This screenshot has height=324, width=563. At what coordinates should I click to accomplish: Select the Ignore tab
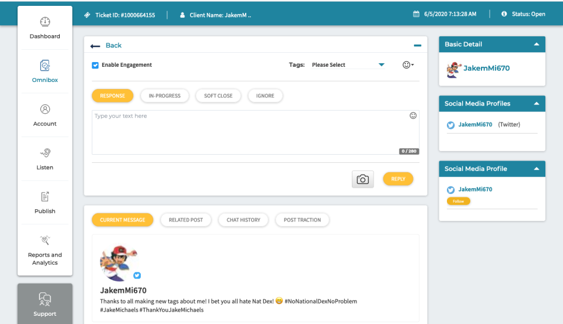tap(265, 96)
